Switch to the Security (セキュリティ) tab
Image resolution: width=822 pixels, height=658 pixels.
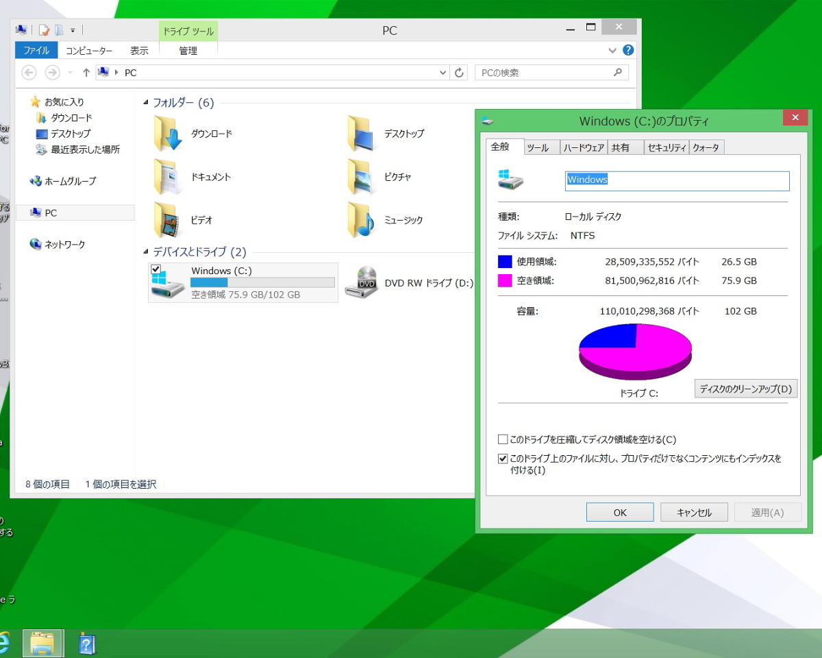[x=667, y=147]
